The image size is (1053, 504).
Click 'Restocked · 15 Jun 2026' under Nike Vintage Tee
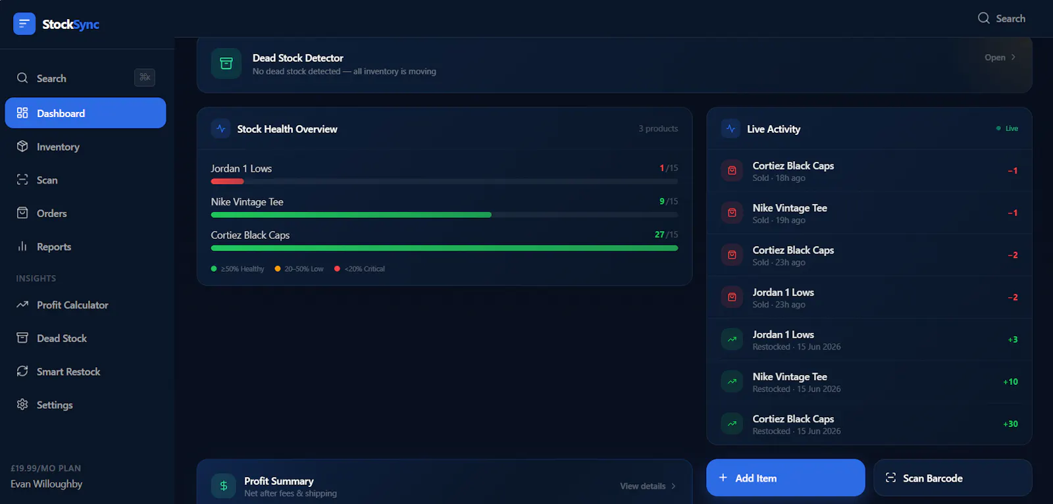click(x=796, y=389)
